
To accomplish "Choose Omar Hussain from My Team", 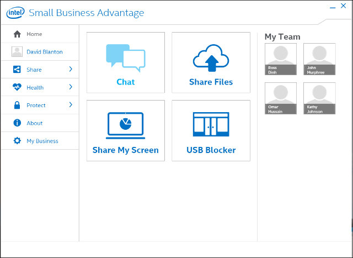I will pos(280,98).
